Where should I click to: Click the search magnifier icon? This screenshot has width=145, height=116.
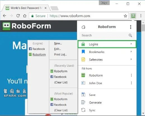[x=130, y=35]
